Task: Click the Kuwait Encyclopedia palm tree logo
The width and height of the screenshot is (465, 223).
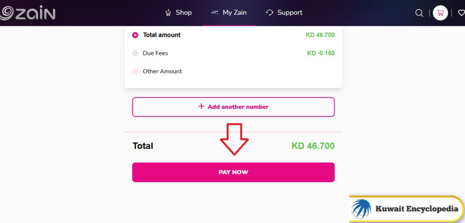Action: pos(361,209)
